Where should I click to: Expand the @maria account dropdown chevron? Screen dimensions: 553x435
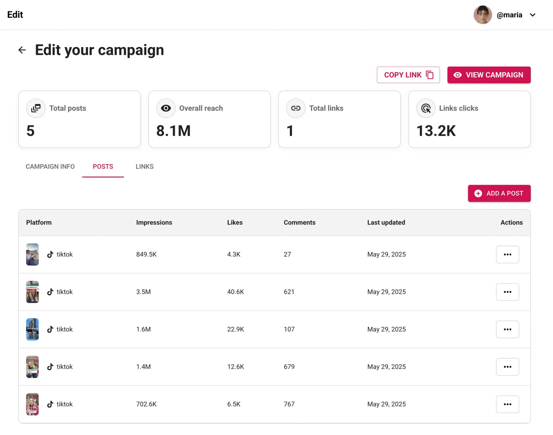(533, 15)
